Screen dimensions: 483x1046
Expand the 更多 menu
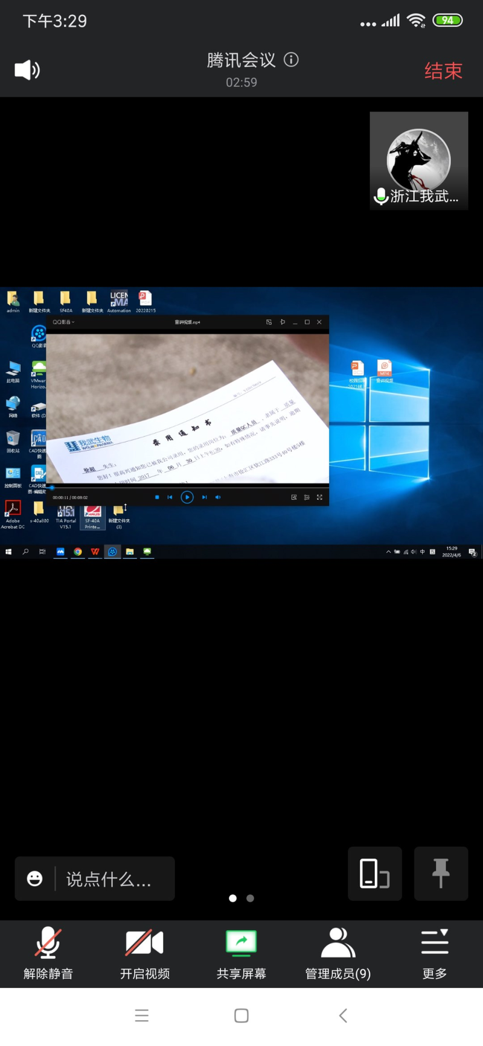(435, 953)
